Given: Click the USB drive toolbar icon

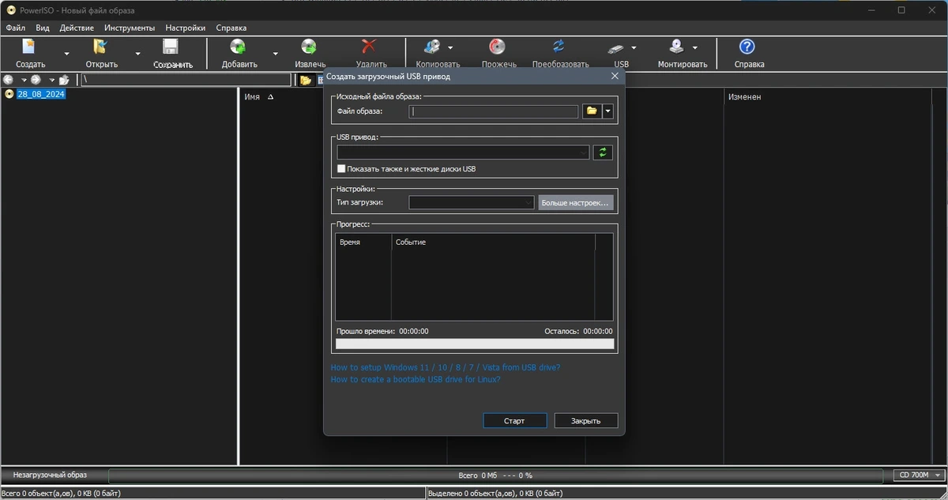Looking at the screenshot, I should 616,47.
